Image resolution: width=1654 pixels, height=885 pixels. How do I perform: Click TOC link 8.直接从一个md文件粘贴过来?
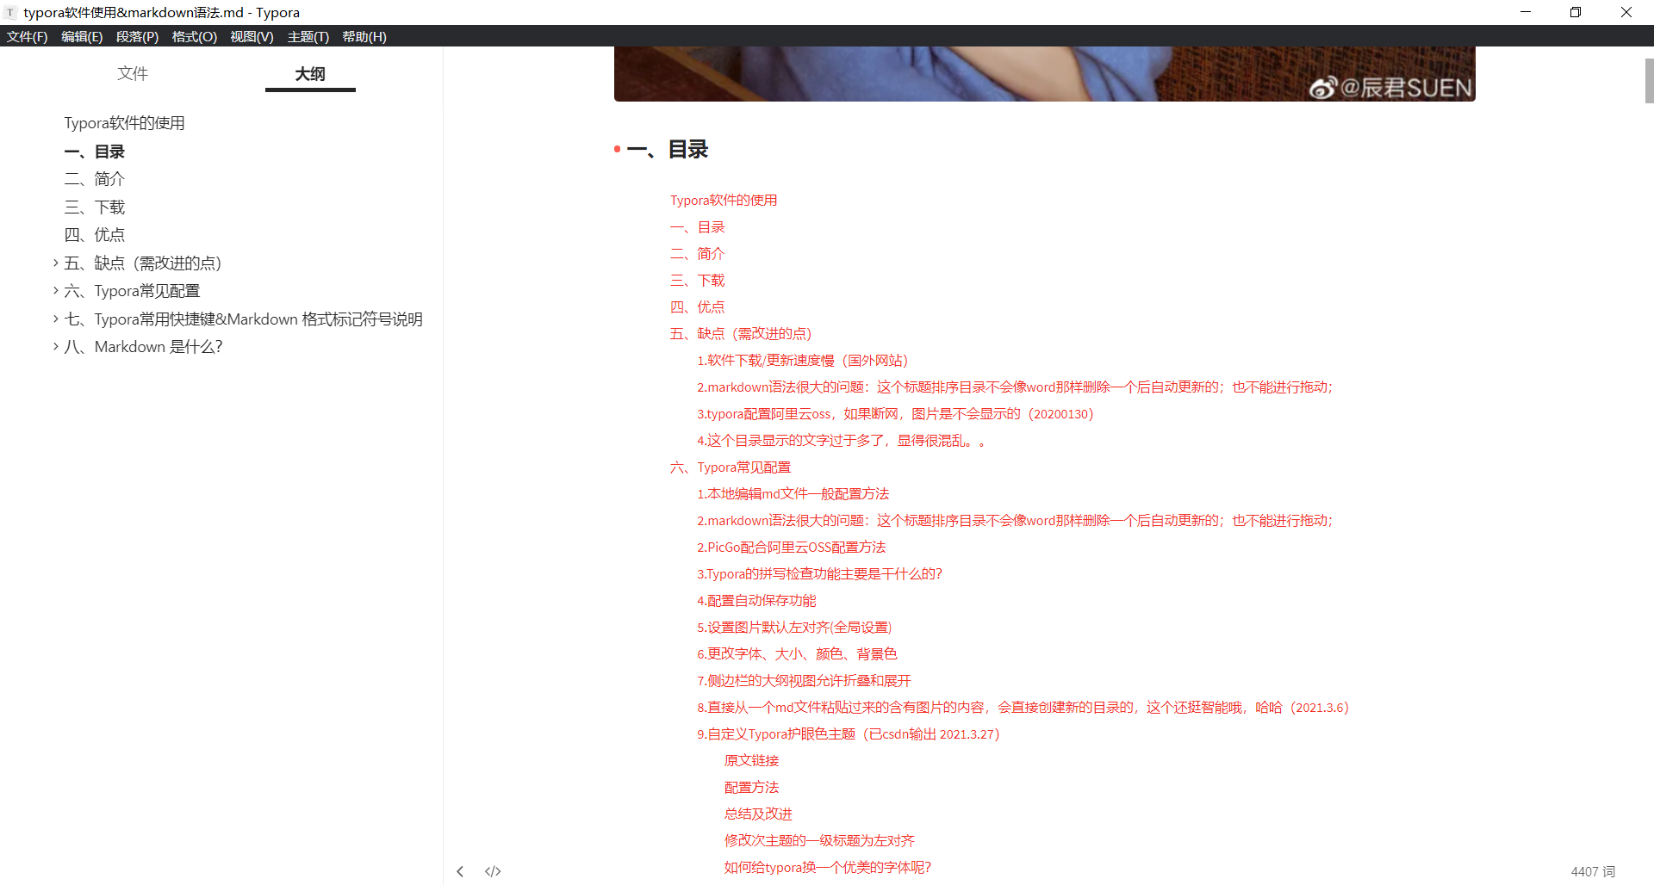(x=1023, y=708)
